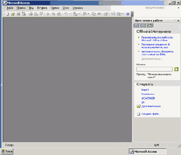The width and height of the screenshot is (181, 155).
Task: Click the New Object toolbar icon
Action: point(118,14)
